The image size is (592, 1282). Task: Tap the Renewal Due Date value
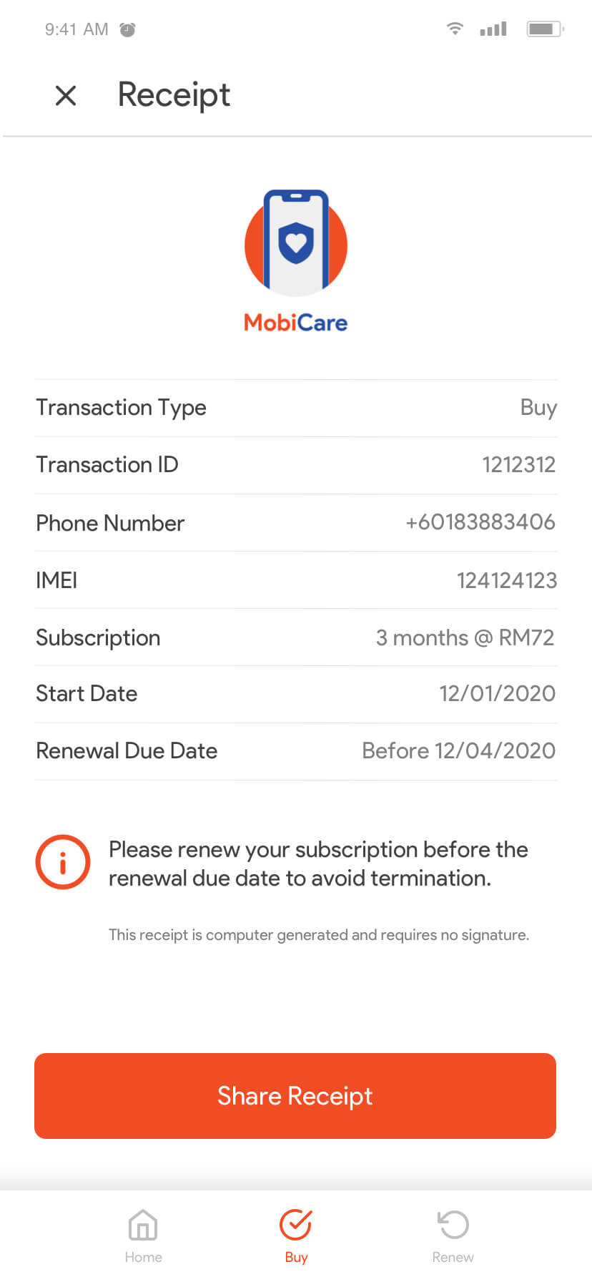click(459, 750)
